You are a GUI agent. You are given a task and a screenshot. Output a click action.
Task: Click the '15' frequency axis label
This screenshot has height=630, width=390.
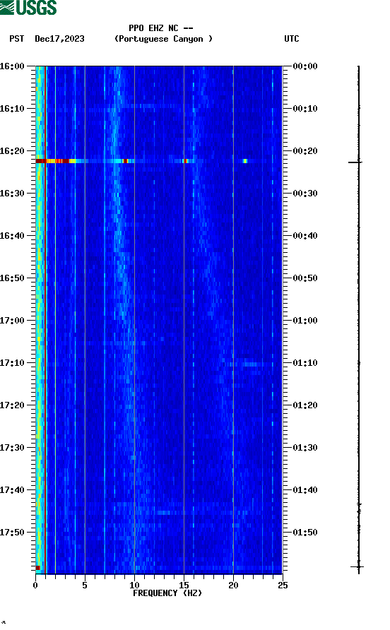pyautogui.click(x=184, y=586)
